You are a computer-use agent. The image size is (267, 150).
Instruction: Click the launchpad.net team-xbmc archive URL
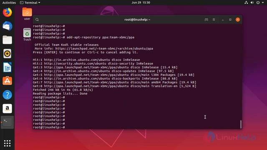pos(104,49)
